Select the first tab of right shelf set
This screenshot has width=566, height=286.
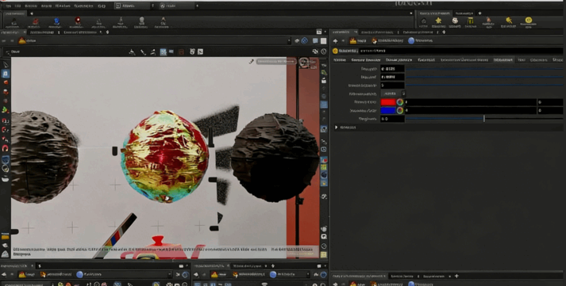pyautogui.click(x=434, y=13)
